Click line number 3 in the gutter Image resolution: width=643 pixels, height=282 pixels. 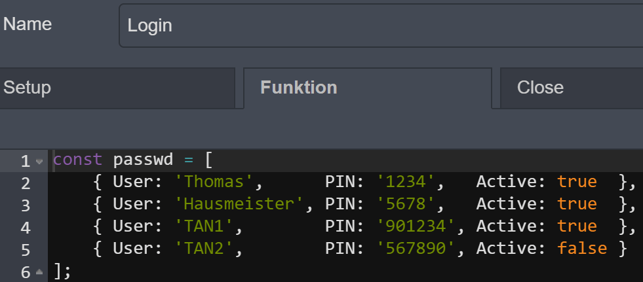(25, 205)
